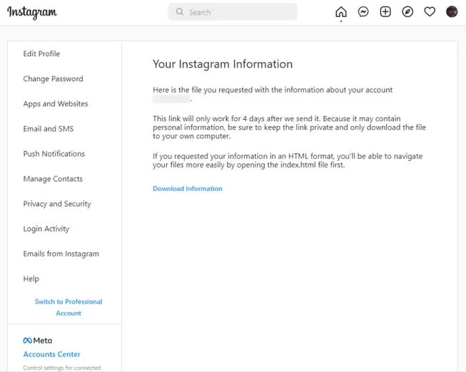Open Emails from Instagram
The image size is (466, 372).
click(61, 254)
